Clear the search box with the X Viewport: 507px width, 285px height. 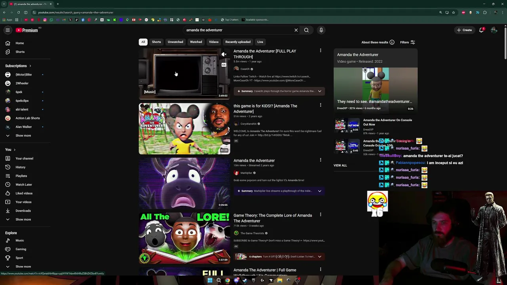(x=296, y=30)
